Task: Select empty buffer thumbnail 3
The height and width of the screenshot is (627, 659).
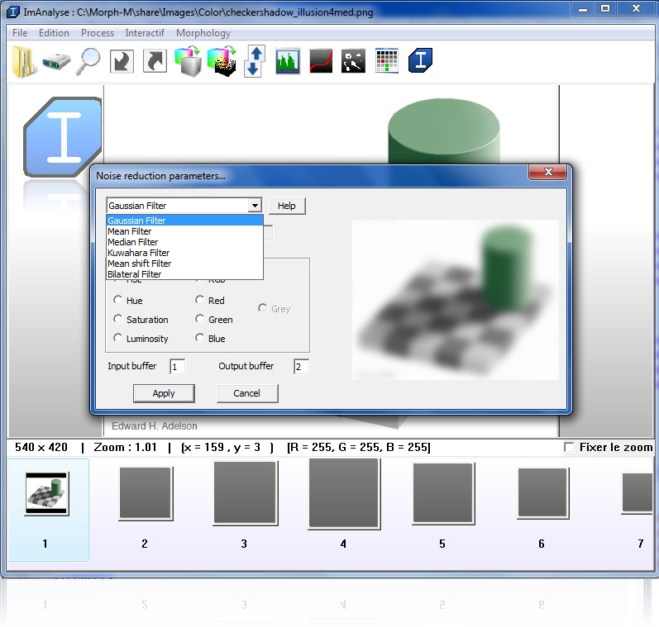Action: tap(245, 493)
